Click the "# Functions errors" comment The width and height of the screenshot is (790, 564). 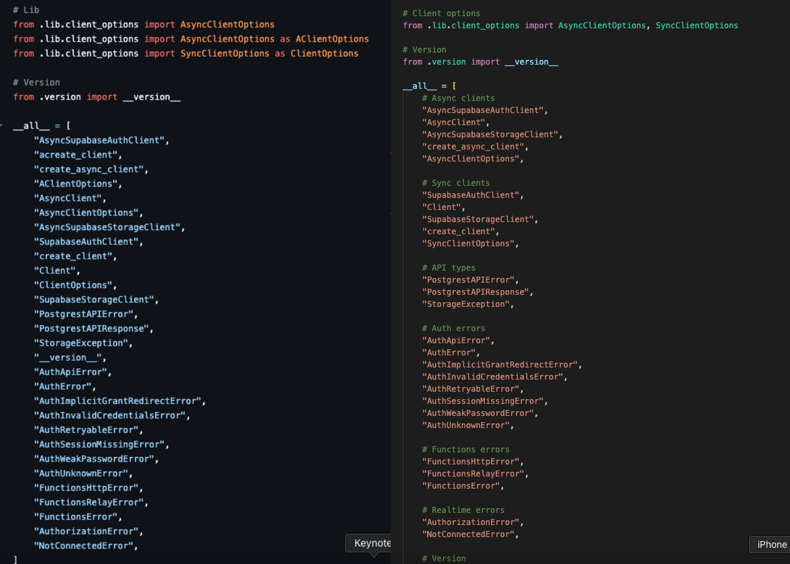465,449
